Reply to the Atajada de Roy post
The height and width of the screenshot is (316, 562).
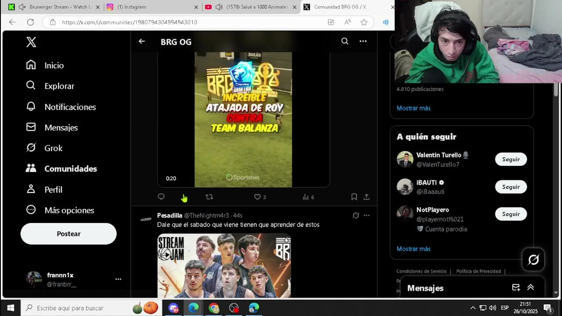(161, 197)
